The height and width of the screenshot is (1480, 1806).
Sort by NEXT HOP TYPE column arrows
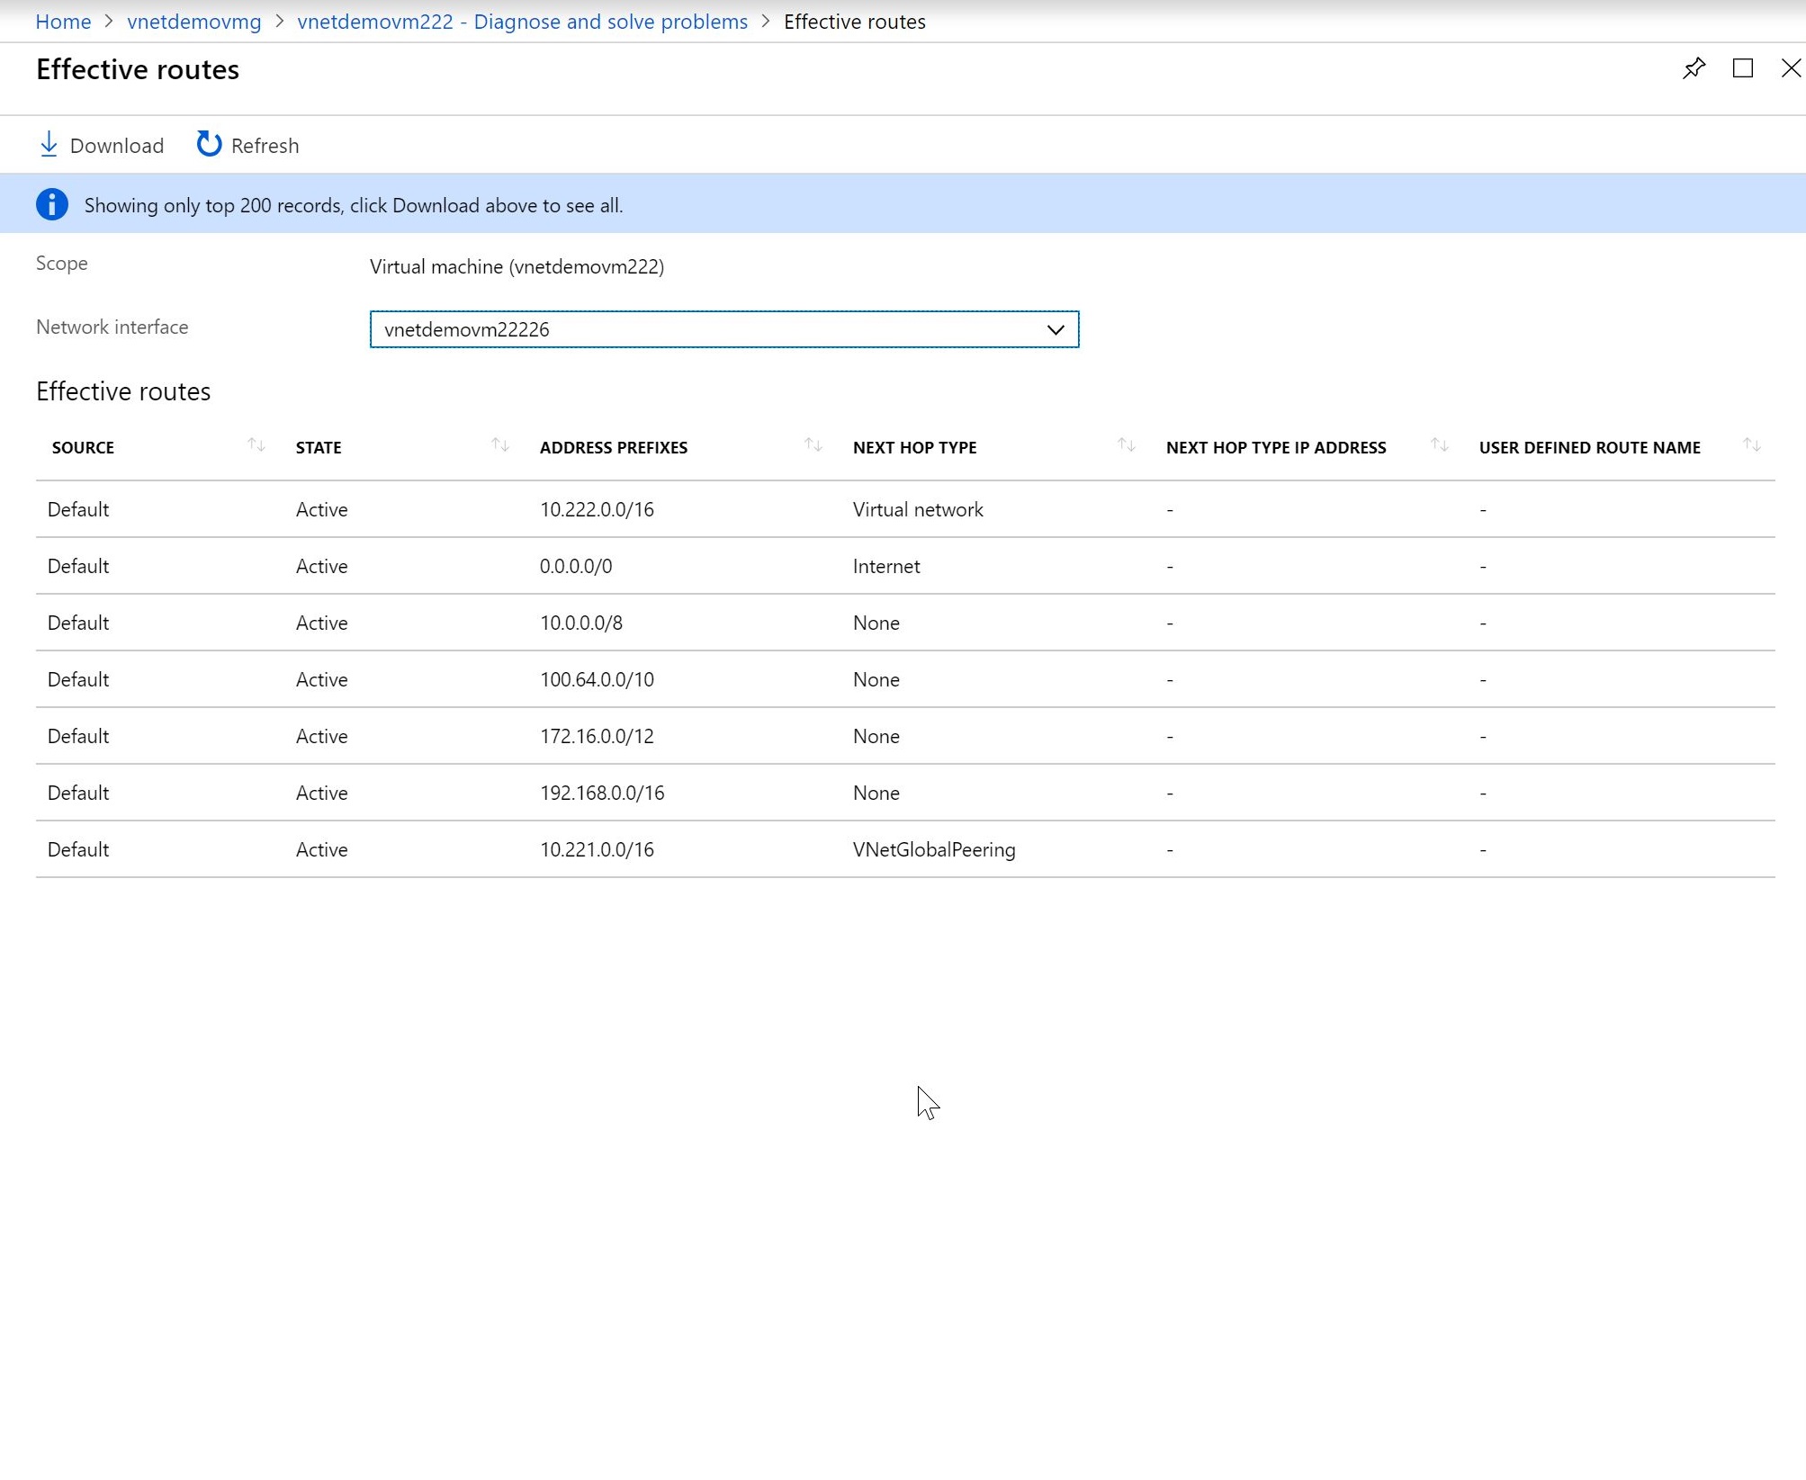click(x=1127, y=445)
